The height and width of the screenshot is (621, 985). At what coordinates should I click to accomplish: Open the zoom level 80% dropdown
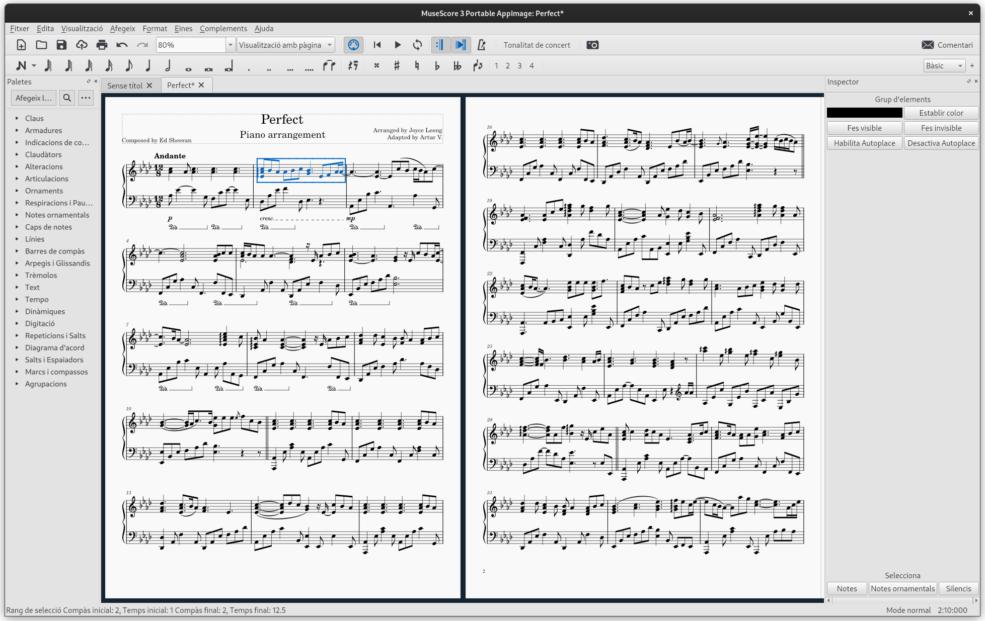click(x=230, y=45)
